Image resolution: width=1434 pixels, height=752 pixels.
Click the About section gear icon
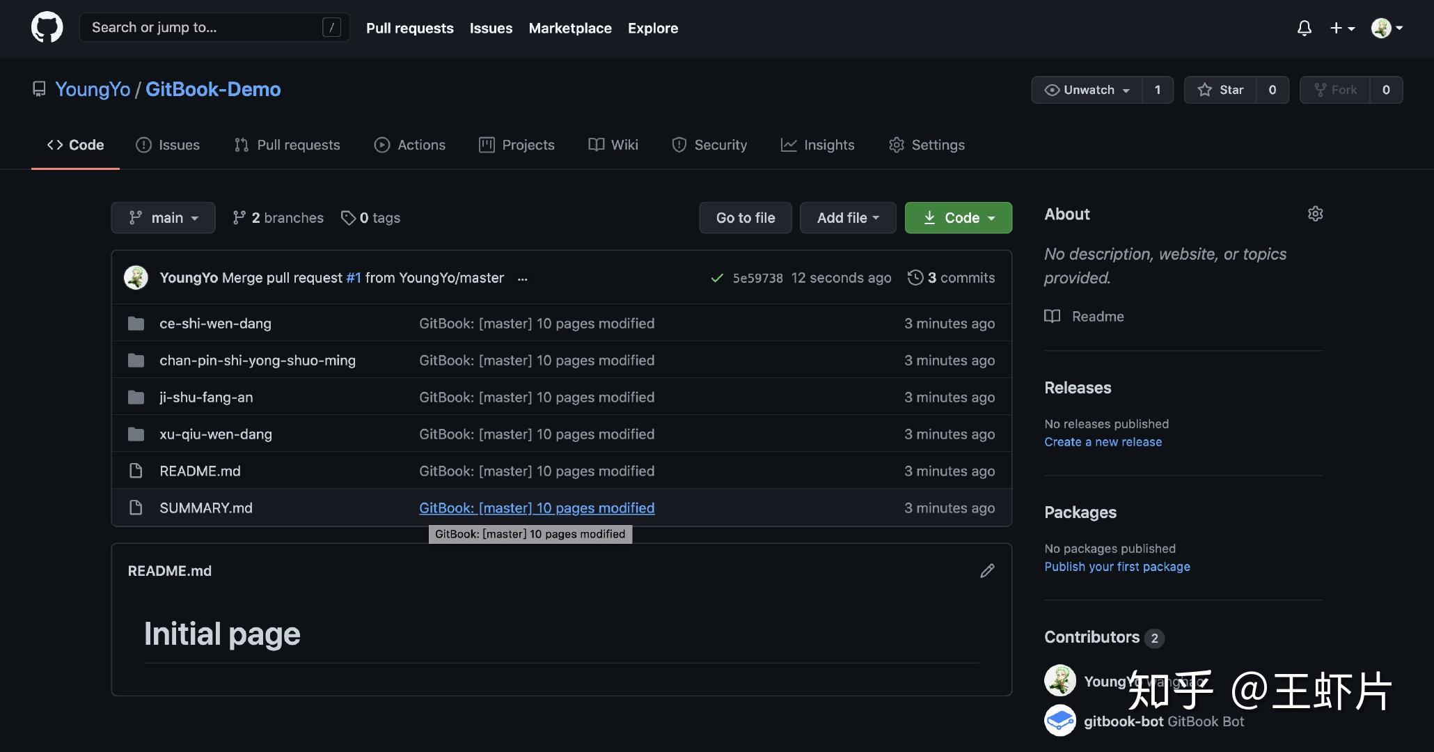pyautogui.click(x=1315, y=214)
